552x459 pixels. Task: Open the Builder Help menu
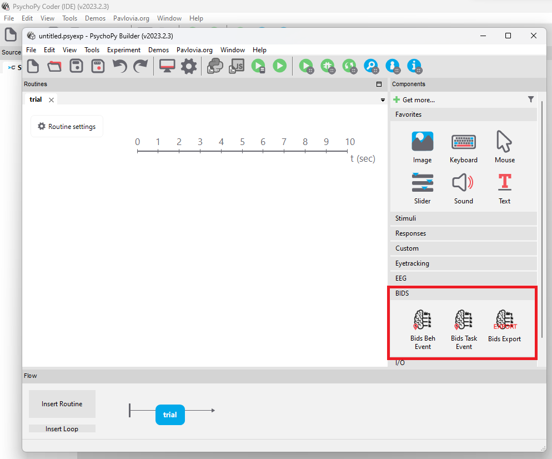[259, 49]
